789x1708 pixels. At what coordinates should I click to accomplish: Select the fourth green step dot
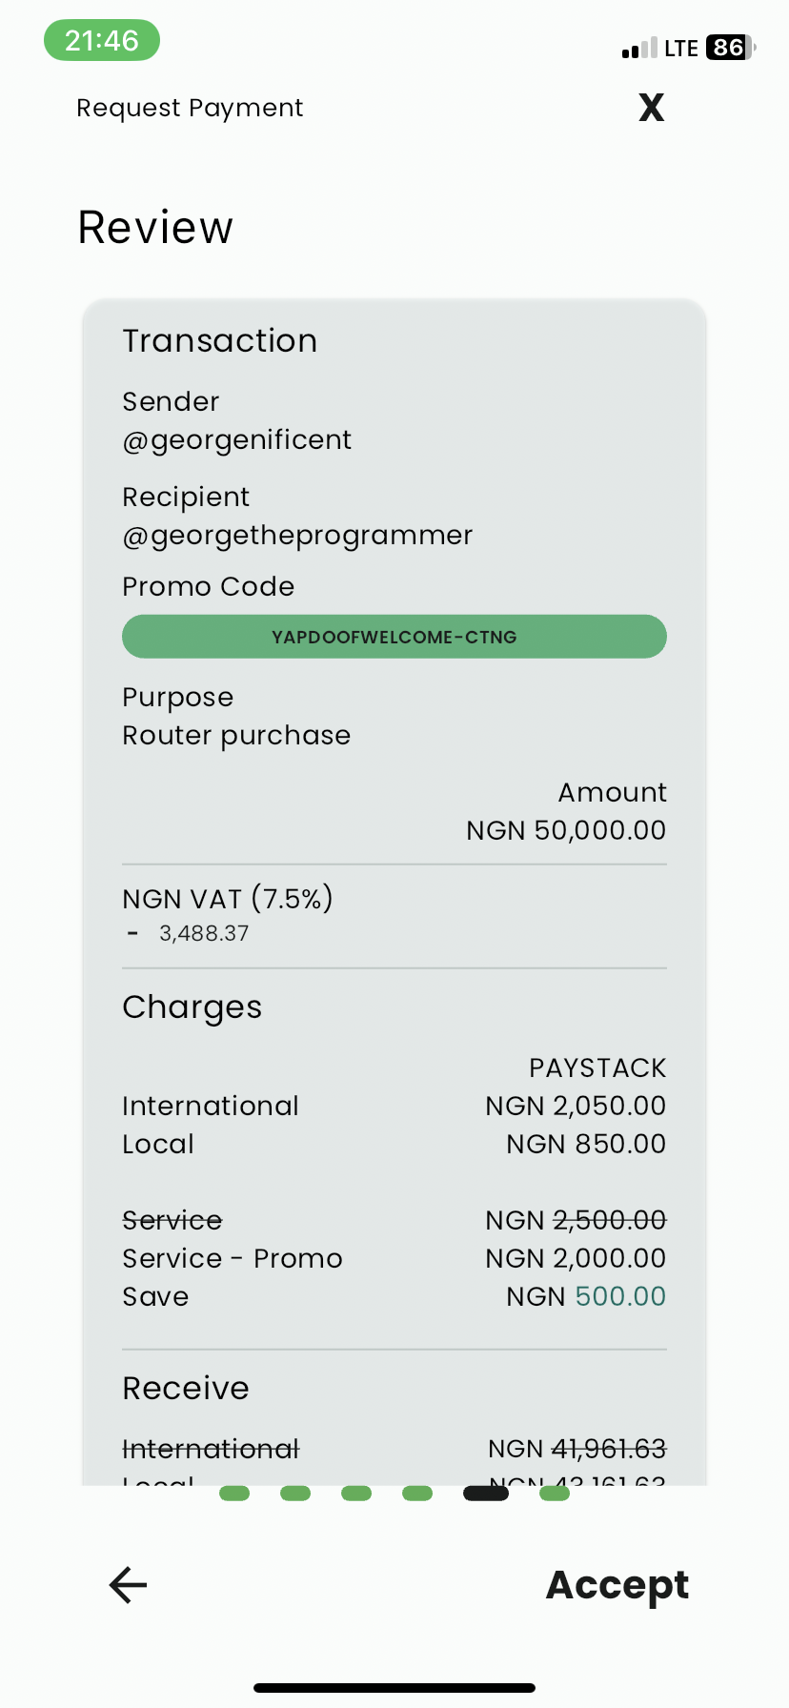pos(417,1494)
